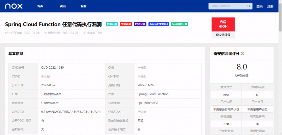The image size is (282, 135).
Task: Click the eye icon before 阅读数
Action: pos(84,33)
